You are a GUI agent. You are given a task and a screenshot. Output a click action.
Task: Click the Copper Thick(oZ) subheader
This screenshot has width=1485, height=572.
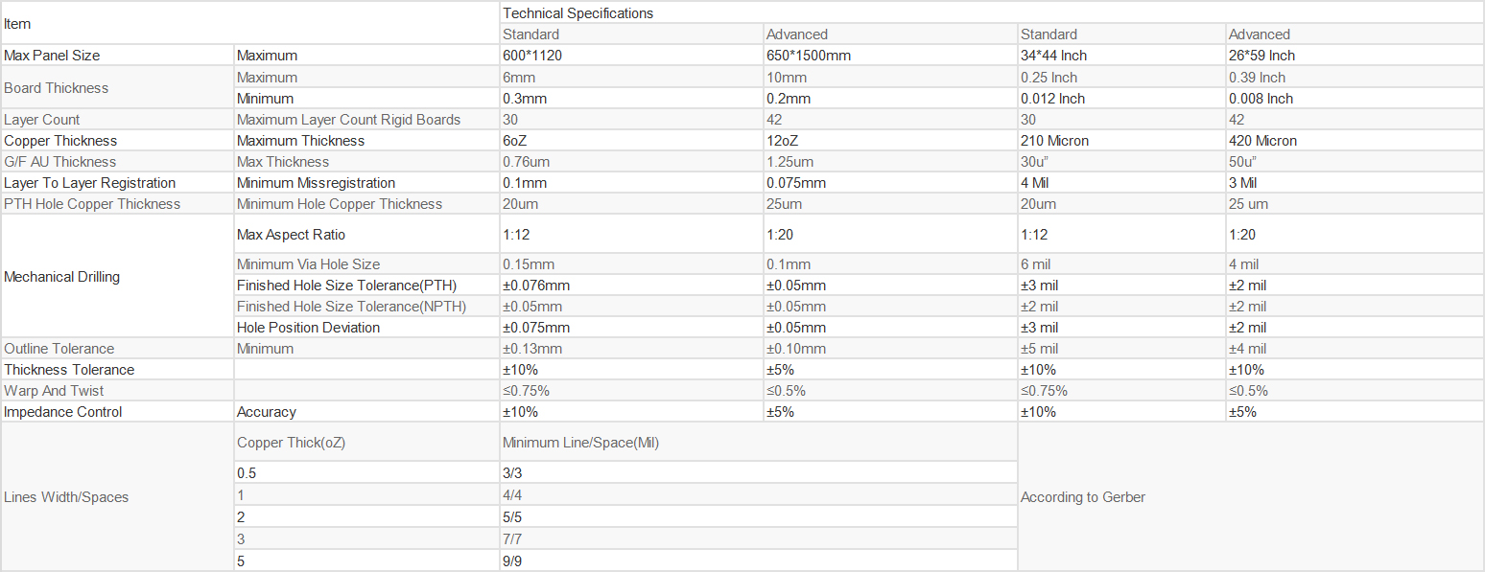[366, 442]
